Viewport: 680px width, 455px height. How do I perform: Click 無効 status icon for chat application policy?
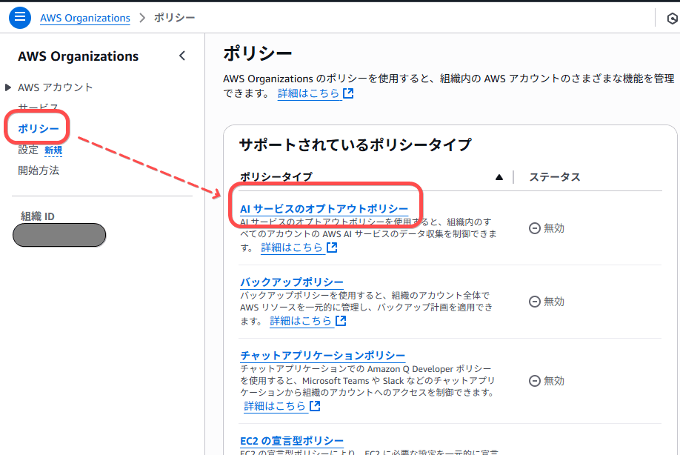pos(535,381)
